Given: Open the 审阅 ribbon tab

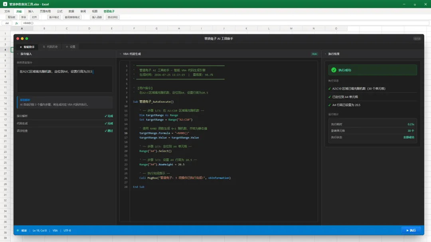Looking at the screenshot, I should coord(83,12).
